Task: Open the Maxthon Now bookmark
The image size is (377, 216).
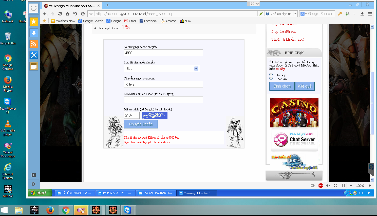Action: click(x=63, y=21)
